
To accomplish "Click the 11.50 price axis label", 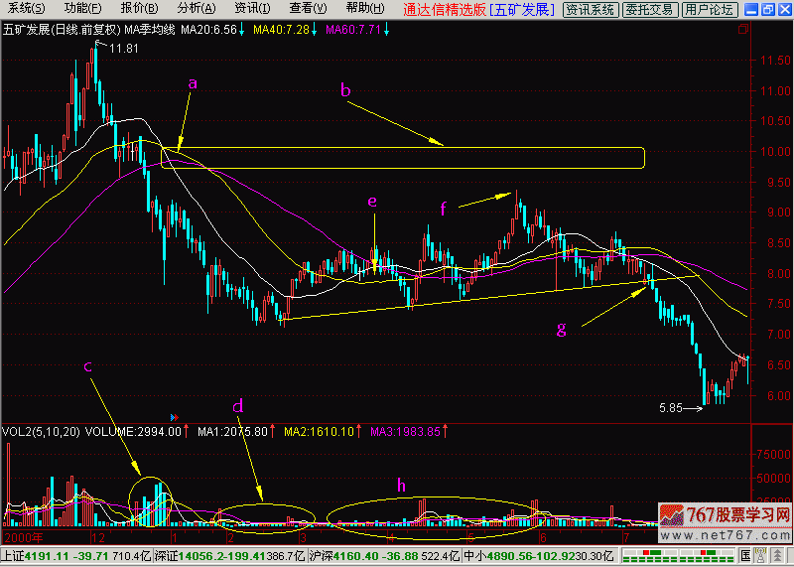I will (776, 61).
